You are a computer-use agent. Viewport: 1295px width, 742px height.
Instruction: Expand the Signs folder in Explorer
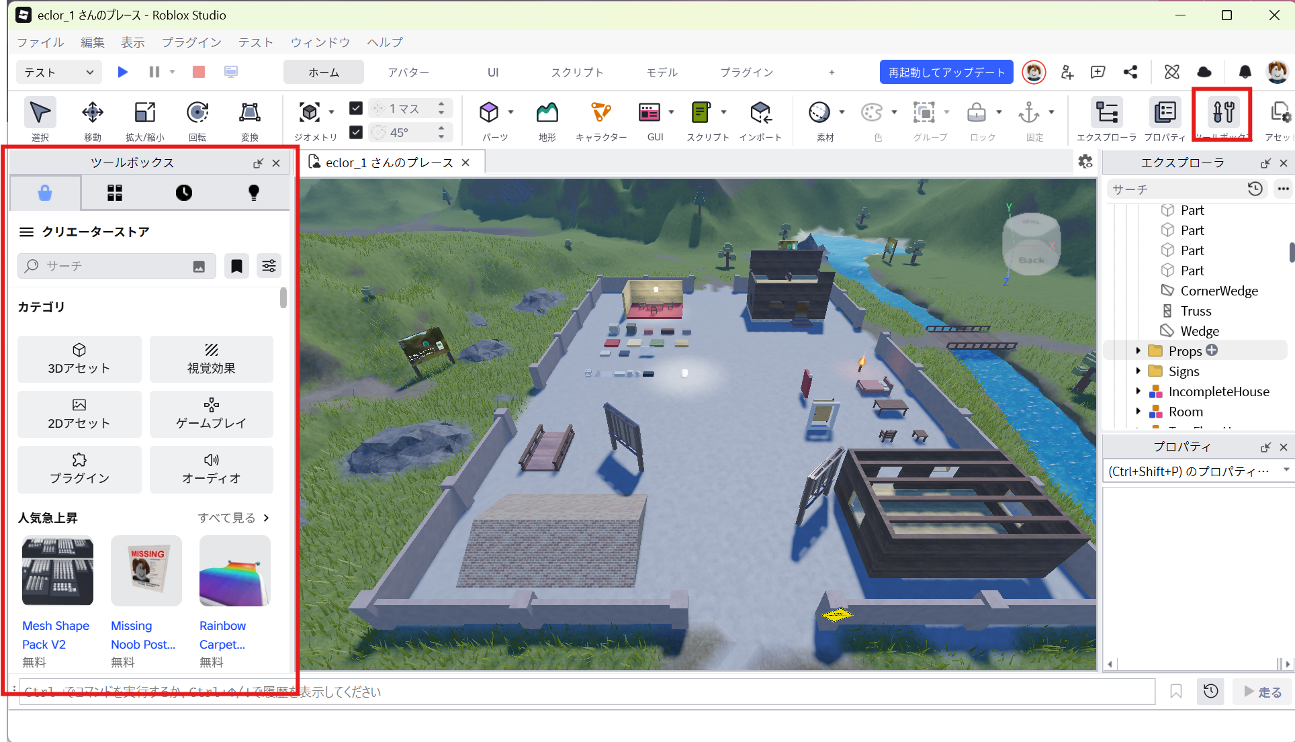click(x=1138, y=371)
